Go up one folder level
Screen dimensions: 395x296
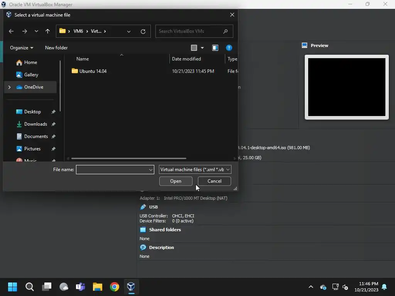47,31
